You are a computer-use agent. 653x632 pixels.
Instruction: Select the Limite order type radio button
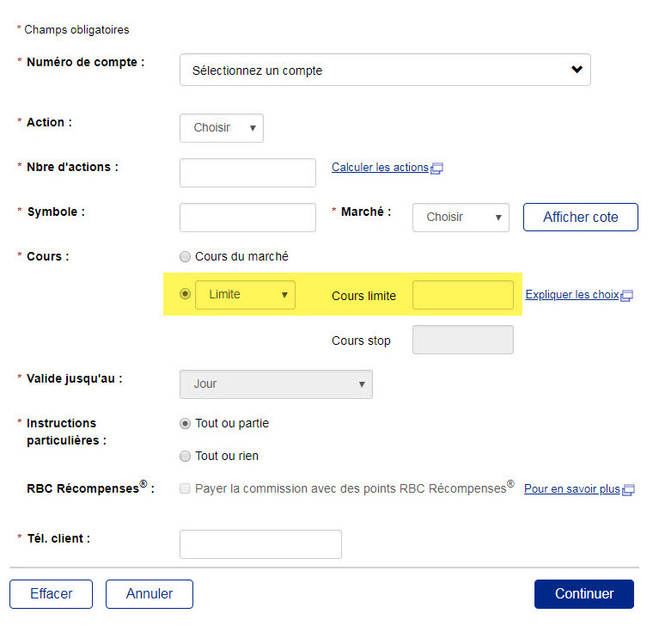(x=185, y=294)
